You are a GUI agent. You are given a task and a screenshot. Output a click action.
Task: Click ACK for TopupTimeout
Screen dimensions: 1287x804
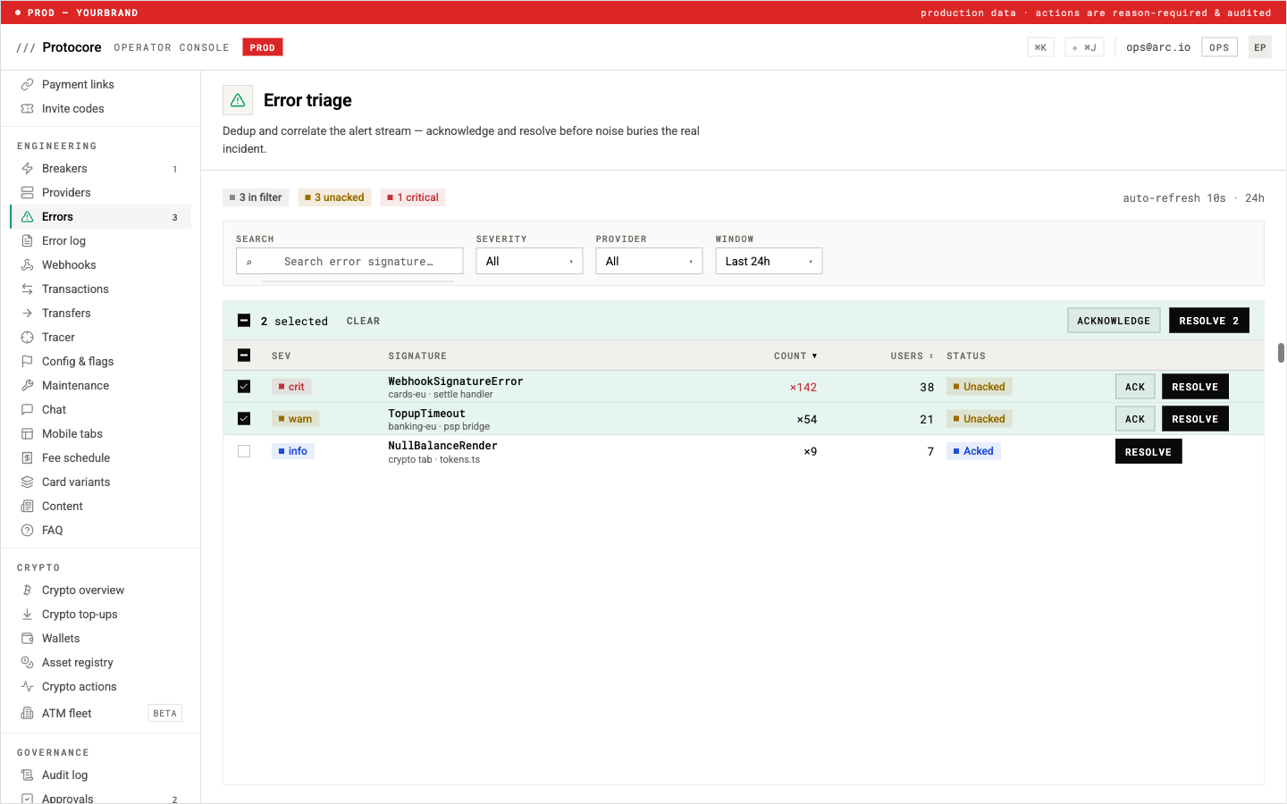coord(1135,419)
